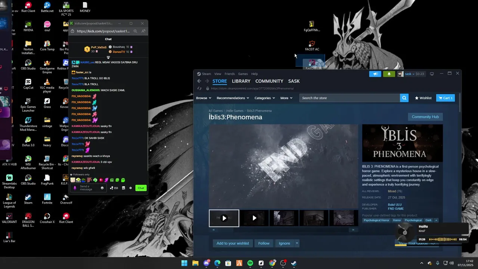Open emoji picker in Kick chat
Image resolution: width=478 pixels, height=269 pixels.
[102, 188]
